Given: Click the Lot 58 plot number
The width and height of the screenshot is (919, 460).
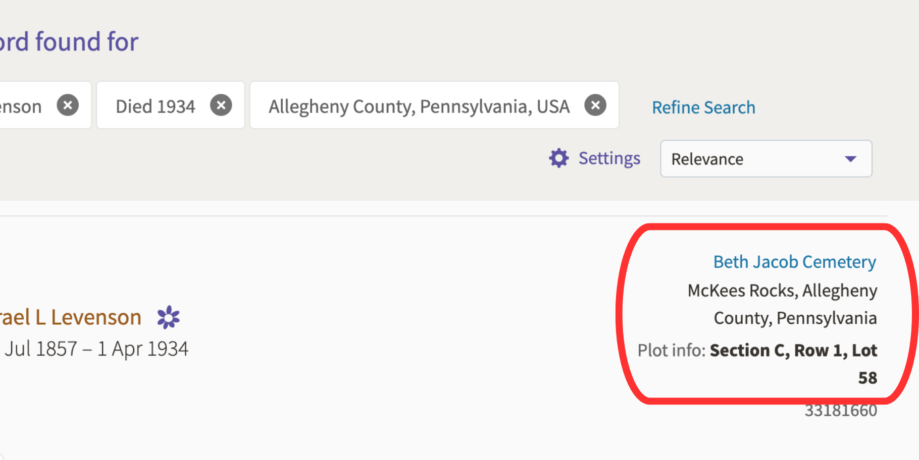Looking at the screenshot, I should (867, 378).
